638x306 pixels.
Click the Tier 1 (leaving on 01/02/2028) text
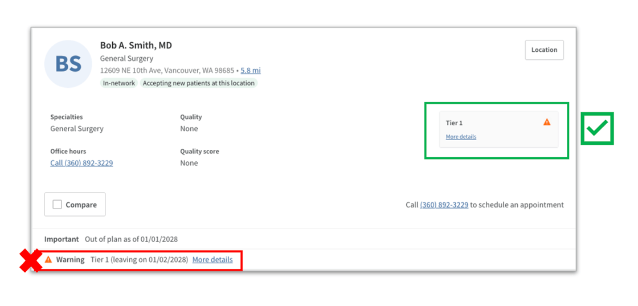[139, 260]
